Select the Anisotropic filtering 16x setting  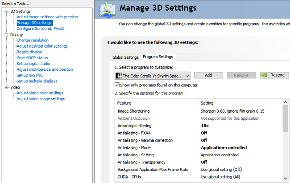click(205, 126)
